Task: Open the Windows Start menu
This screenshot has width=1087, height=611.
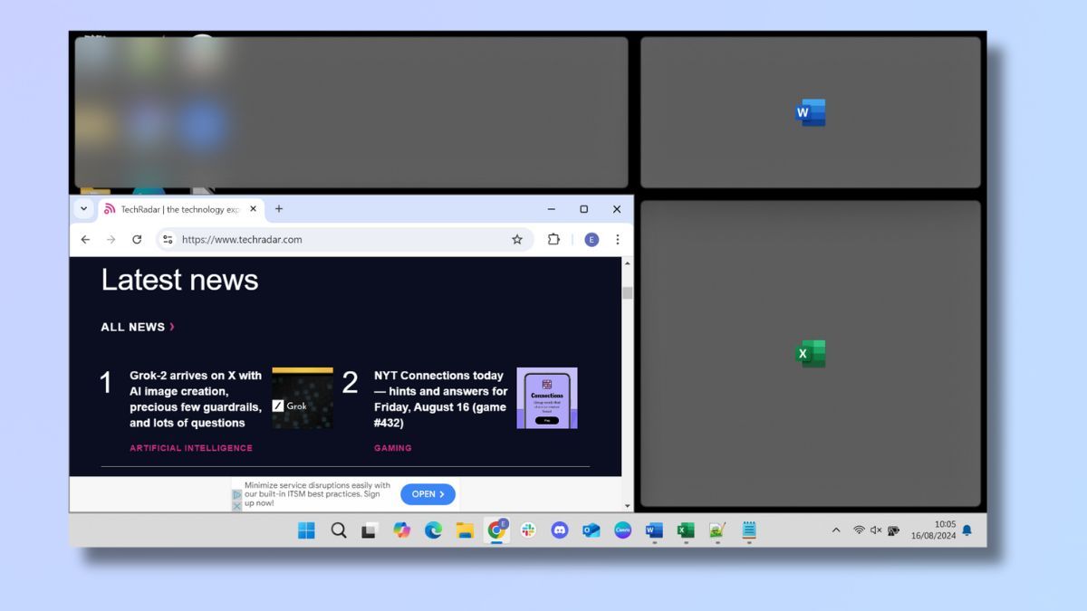Action: click(x=306, y=530)
